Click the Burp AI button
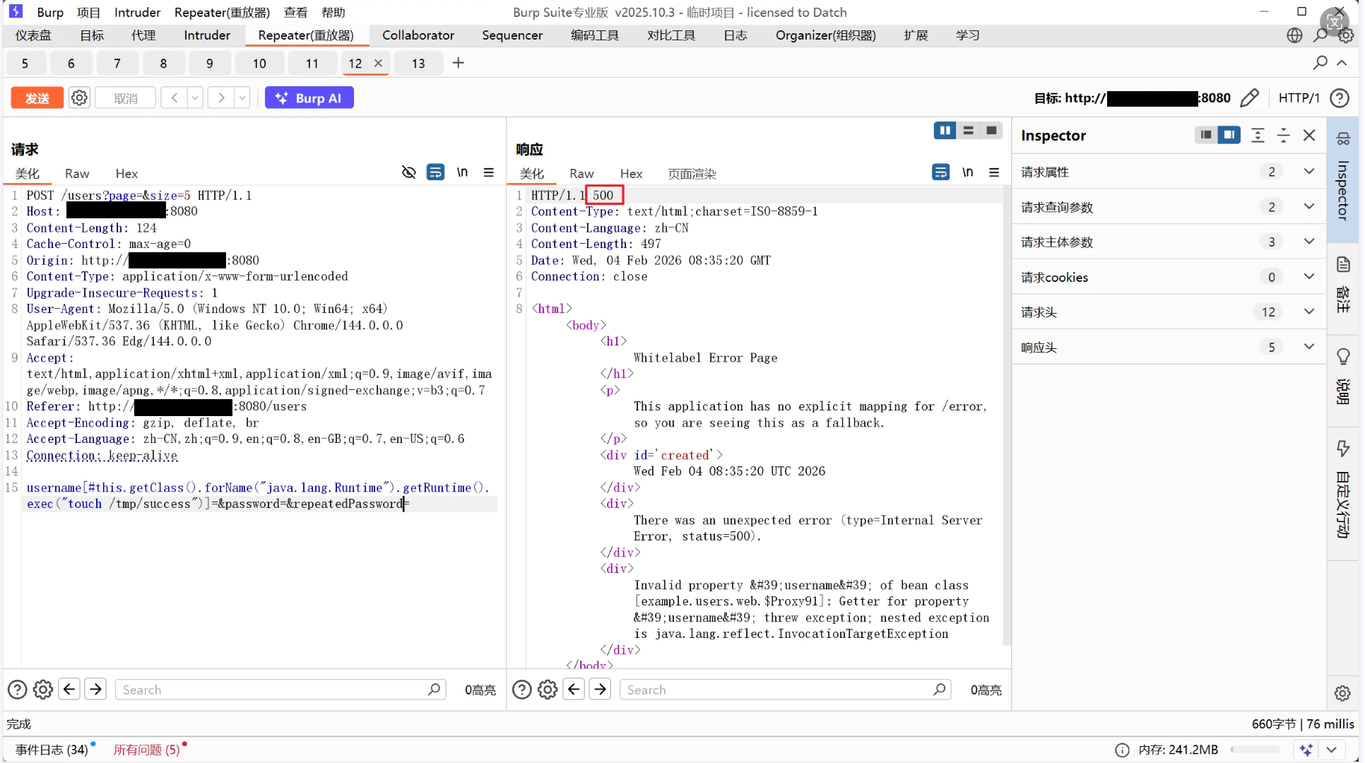 pos(309,98)
